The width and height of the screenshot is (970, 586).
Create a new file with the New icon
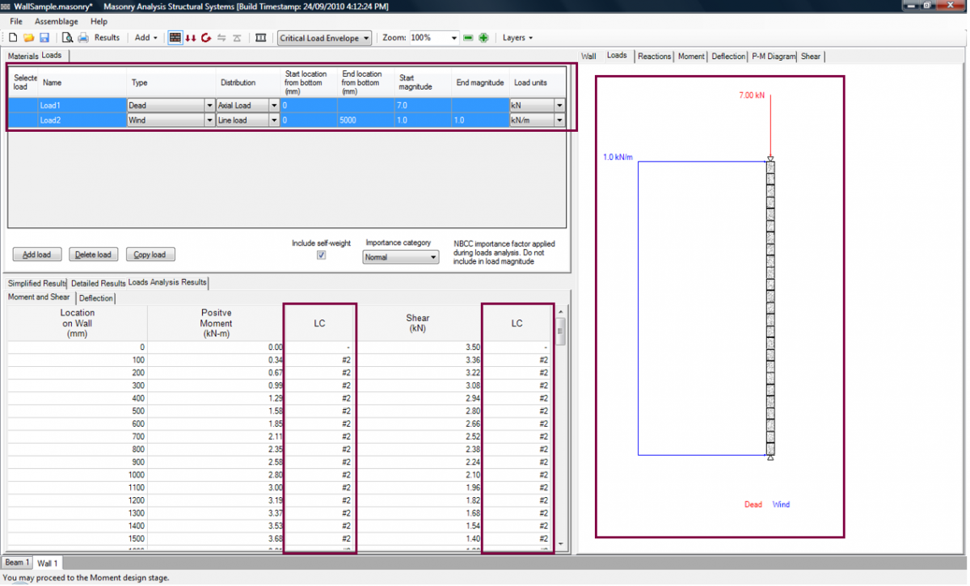coord(14,38)
